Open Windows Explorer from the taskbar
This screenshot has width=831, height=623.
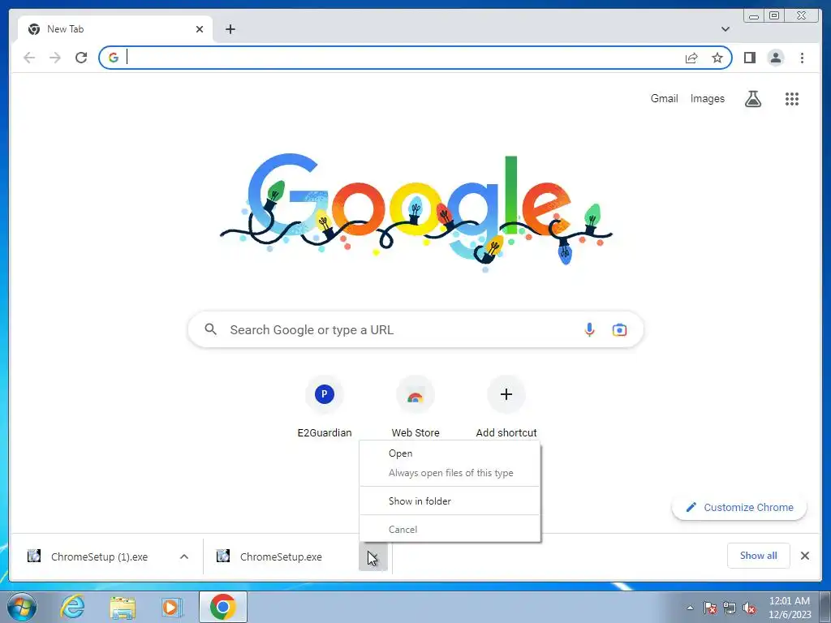click(x=123, y=607)
